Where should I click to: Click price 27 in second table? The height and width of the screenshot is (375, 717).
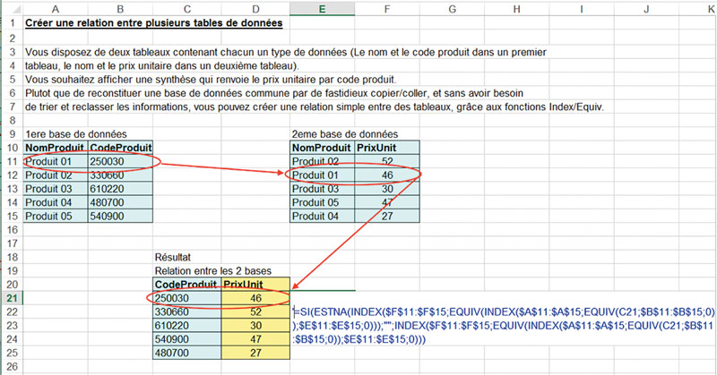click(387, 216)
